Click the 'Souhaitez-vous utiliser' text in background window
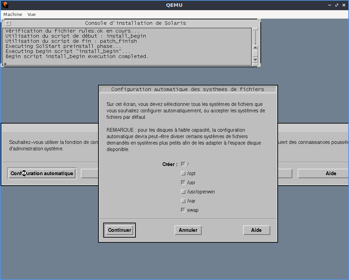Screen dimensions: 349x280 tap(53, 145)
